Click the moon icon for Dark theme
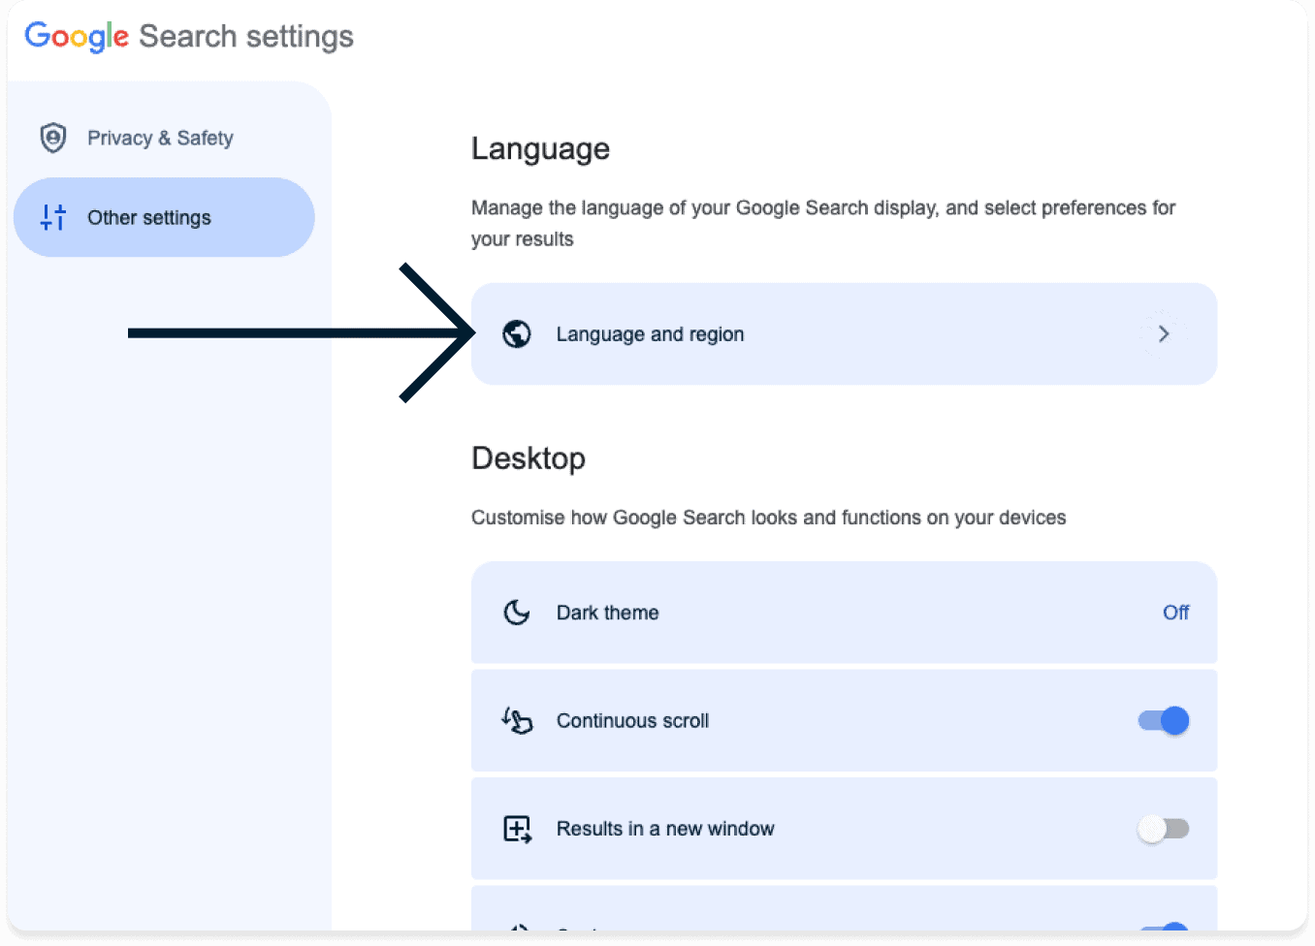Viewport: 1315px width, 946px height. pyautogui.click(x=517, y=613)
